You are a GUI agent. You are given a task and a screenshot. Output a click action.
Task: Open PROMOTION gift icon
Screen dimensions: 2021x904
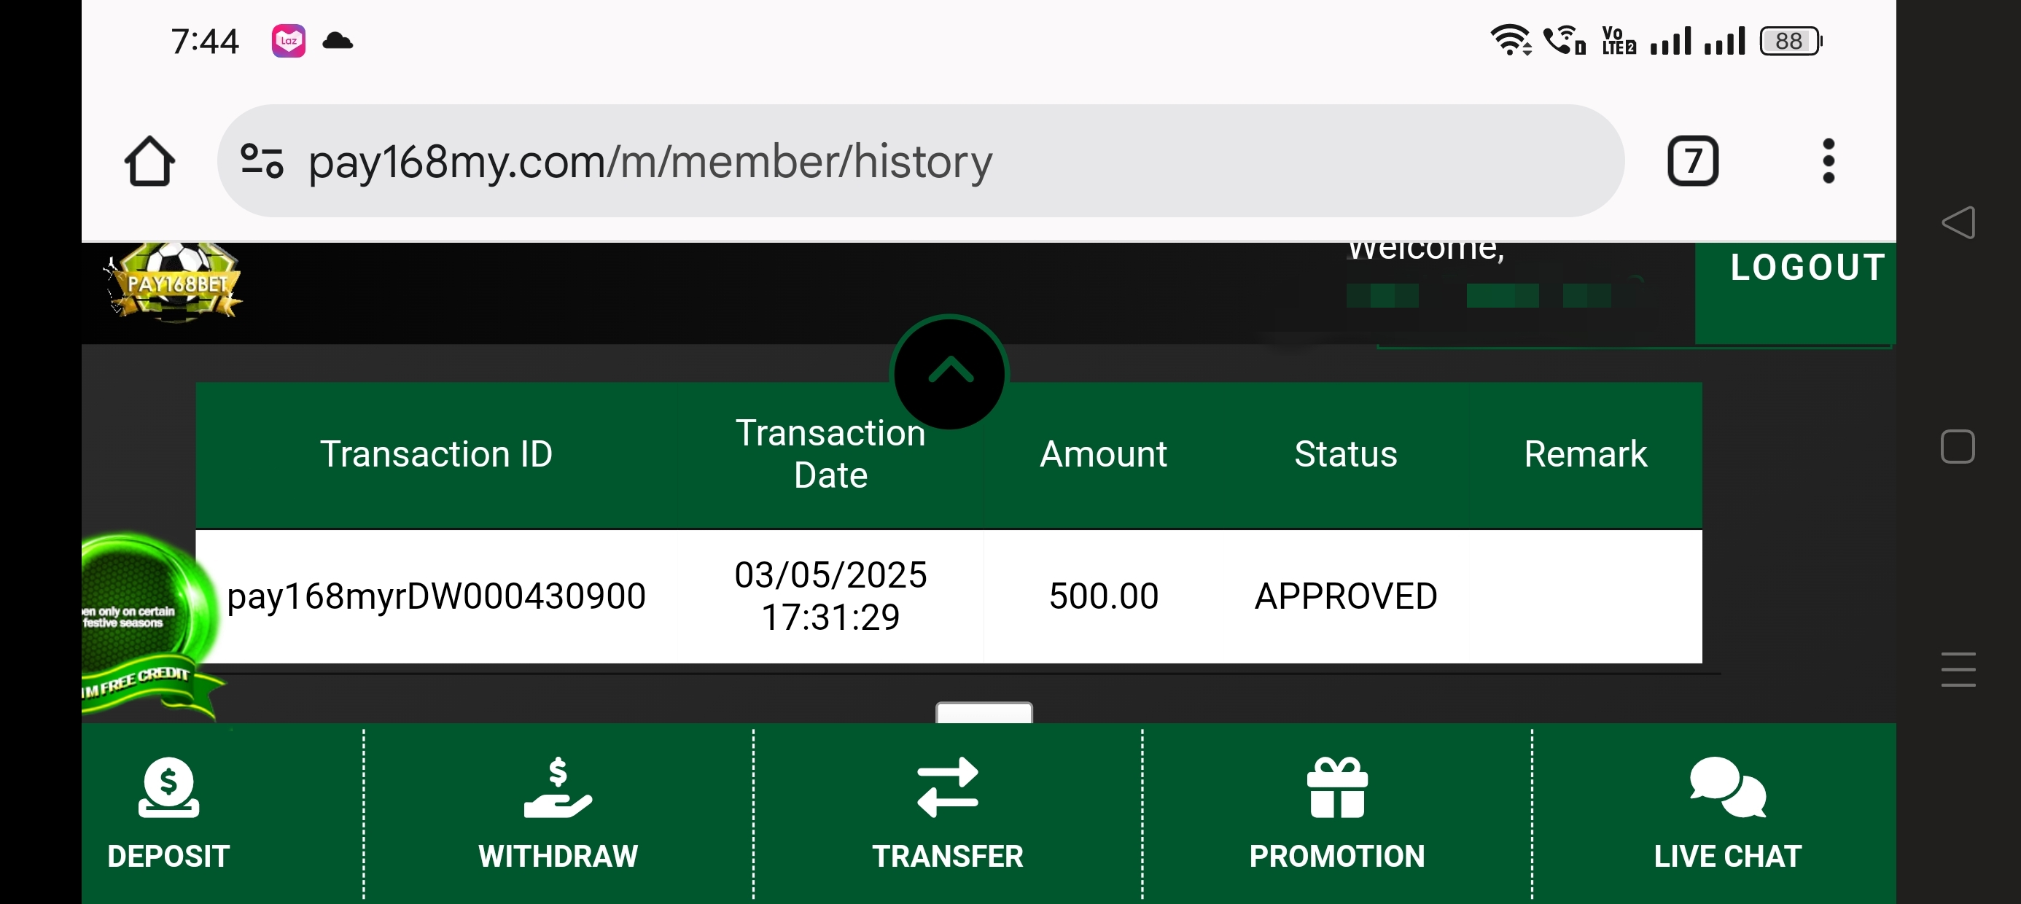(x=1337, y=787)
